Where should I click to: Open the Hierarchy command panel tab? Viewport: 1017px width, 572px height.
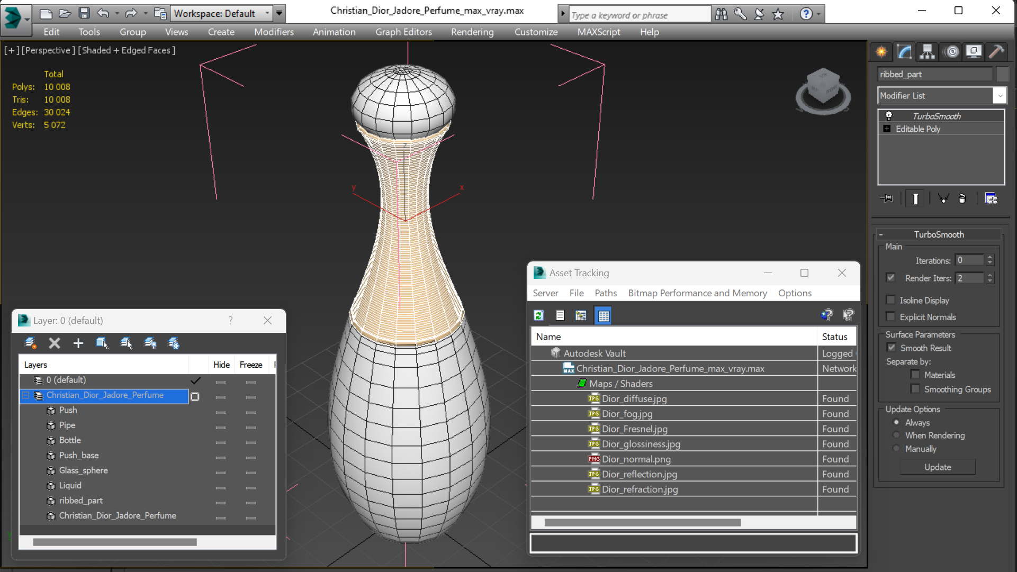[x=927, y=51]
